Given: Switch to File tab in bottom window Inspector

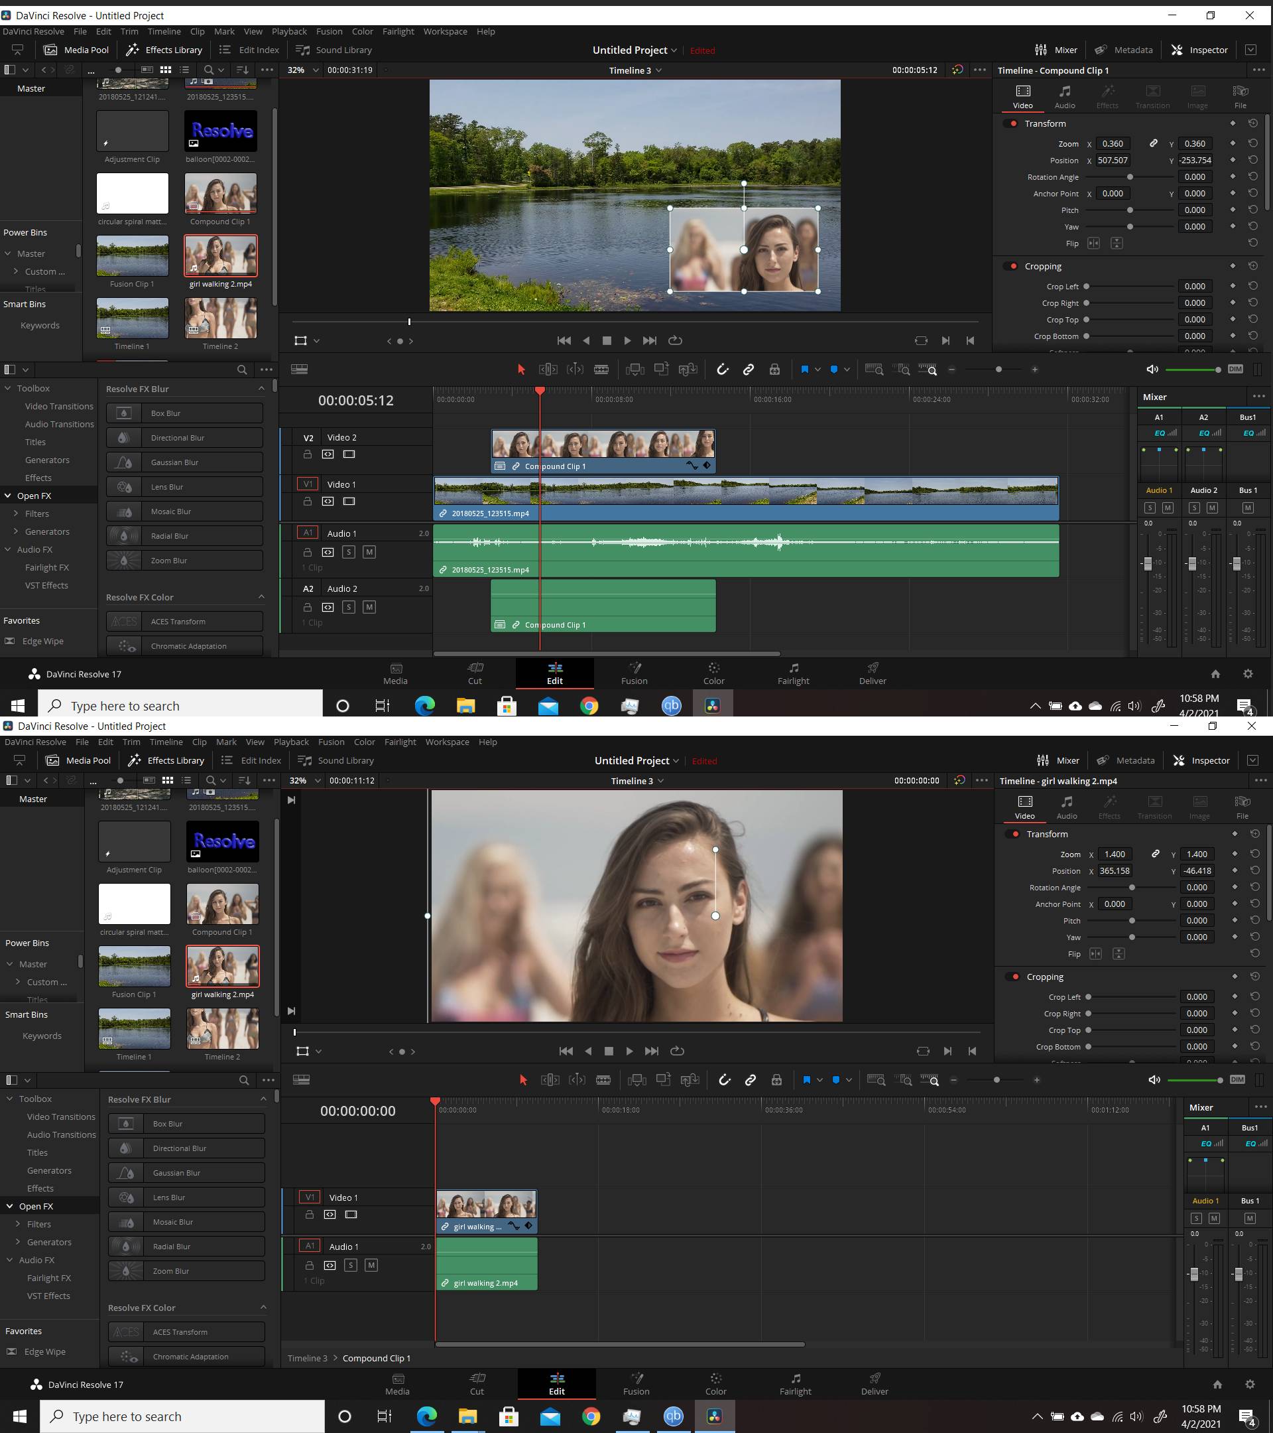Looking at the screenshot, I should 1243,807.
